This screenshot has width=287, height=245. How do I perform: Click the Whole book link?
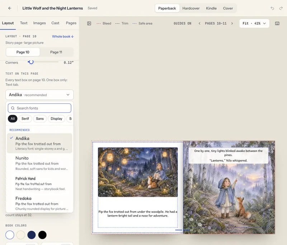tap(63, 37)
